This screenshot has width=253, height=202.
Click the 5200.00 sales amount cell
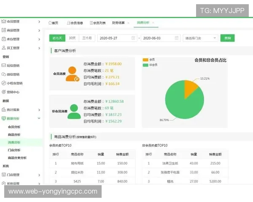(215, 181)
